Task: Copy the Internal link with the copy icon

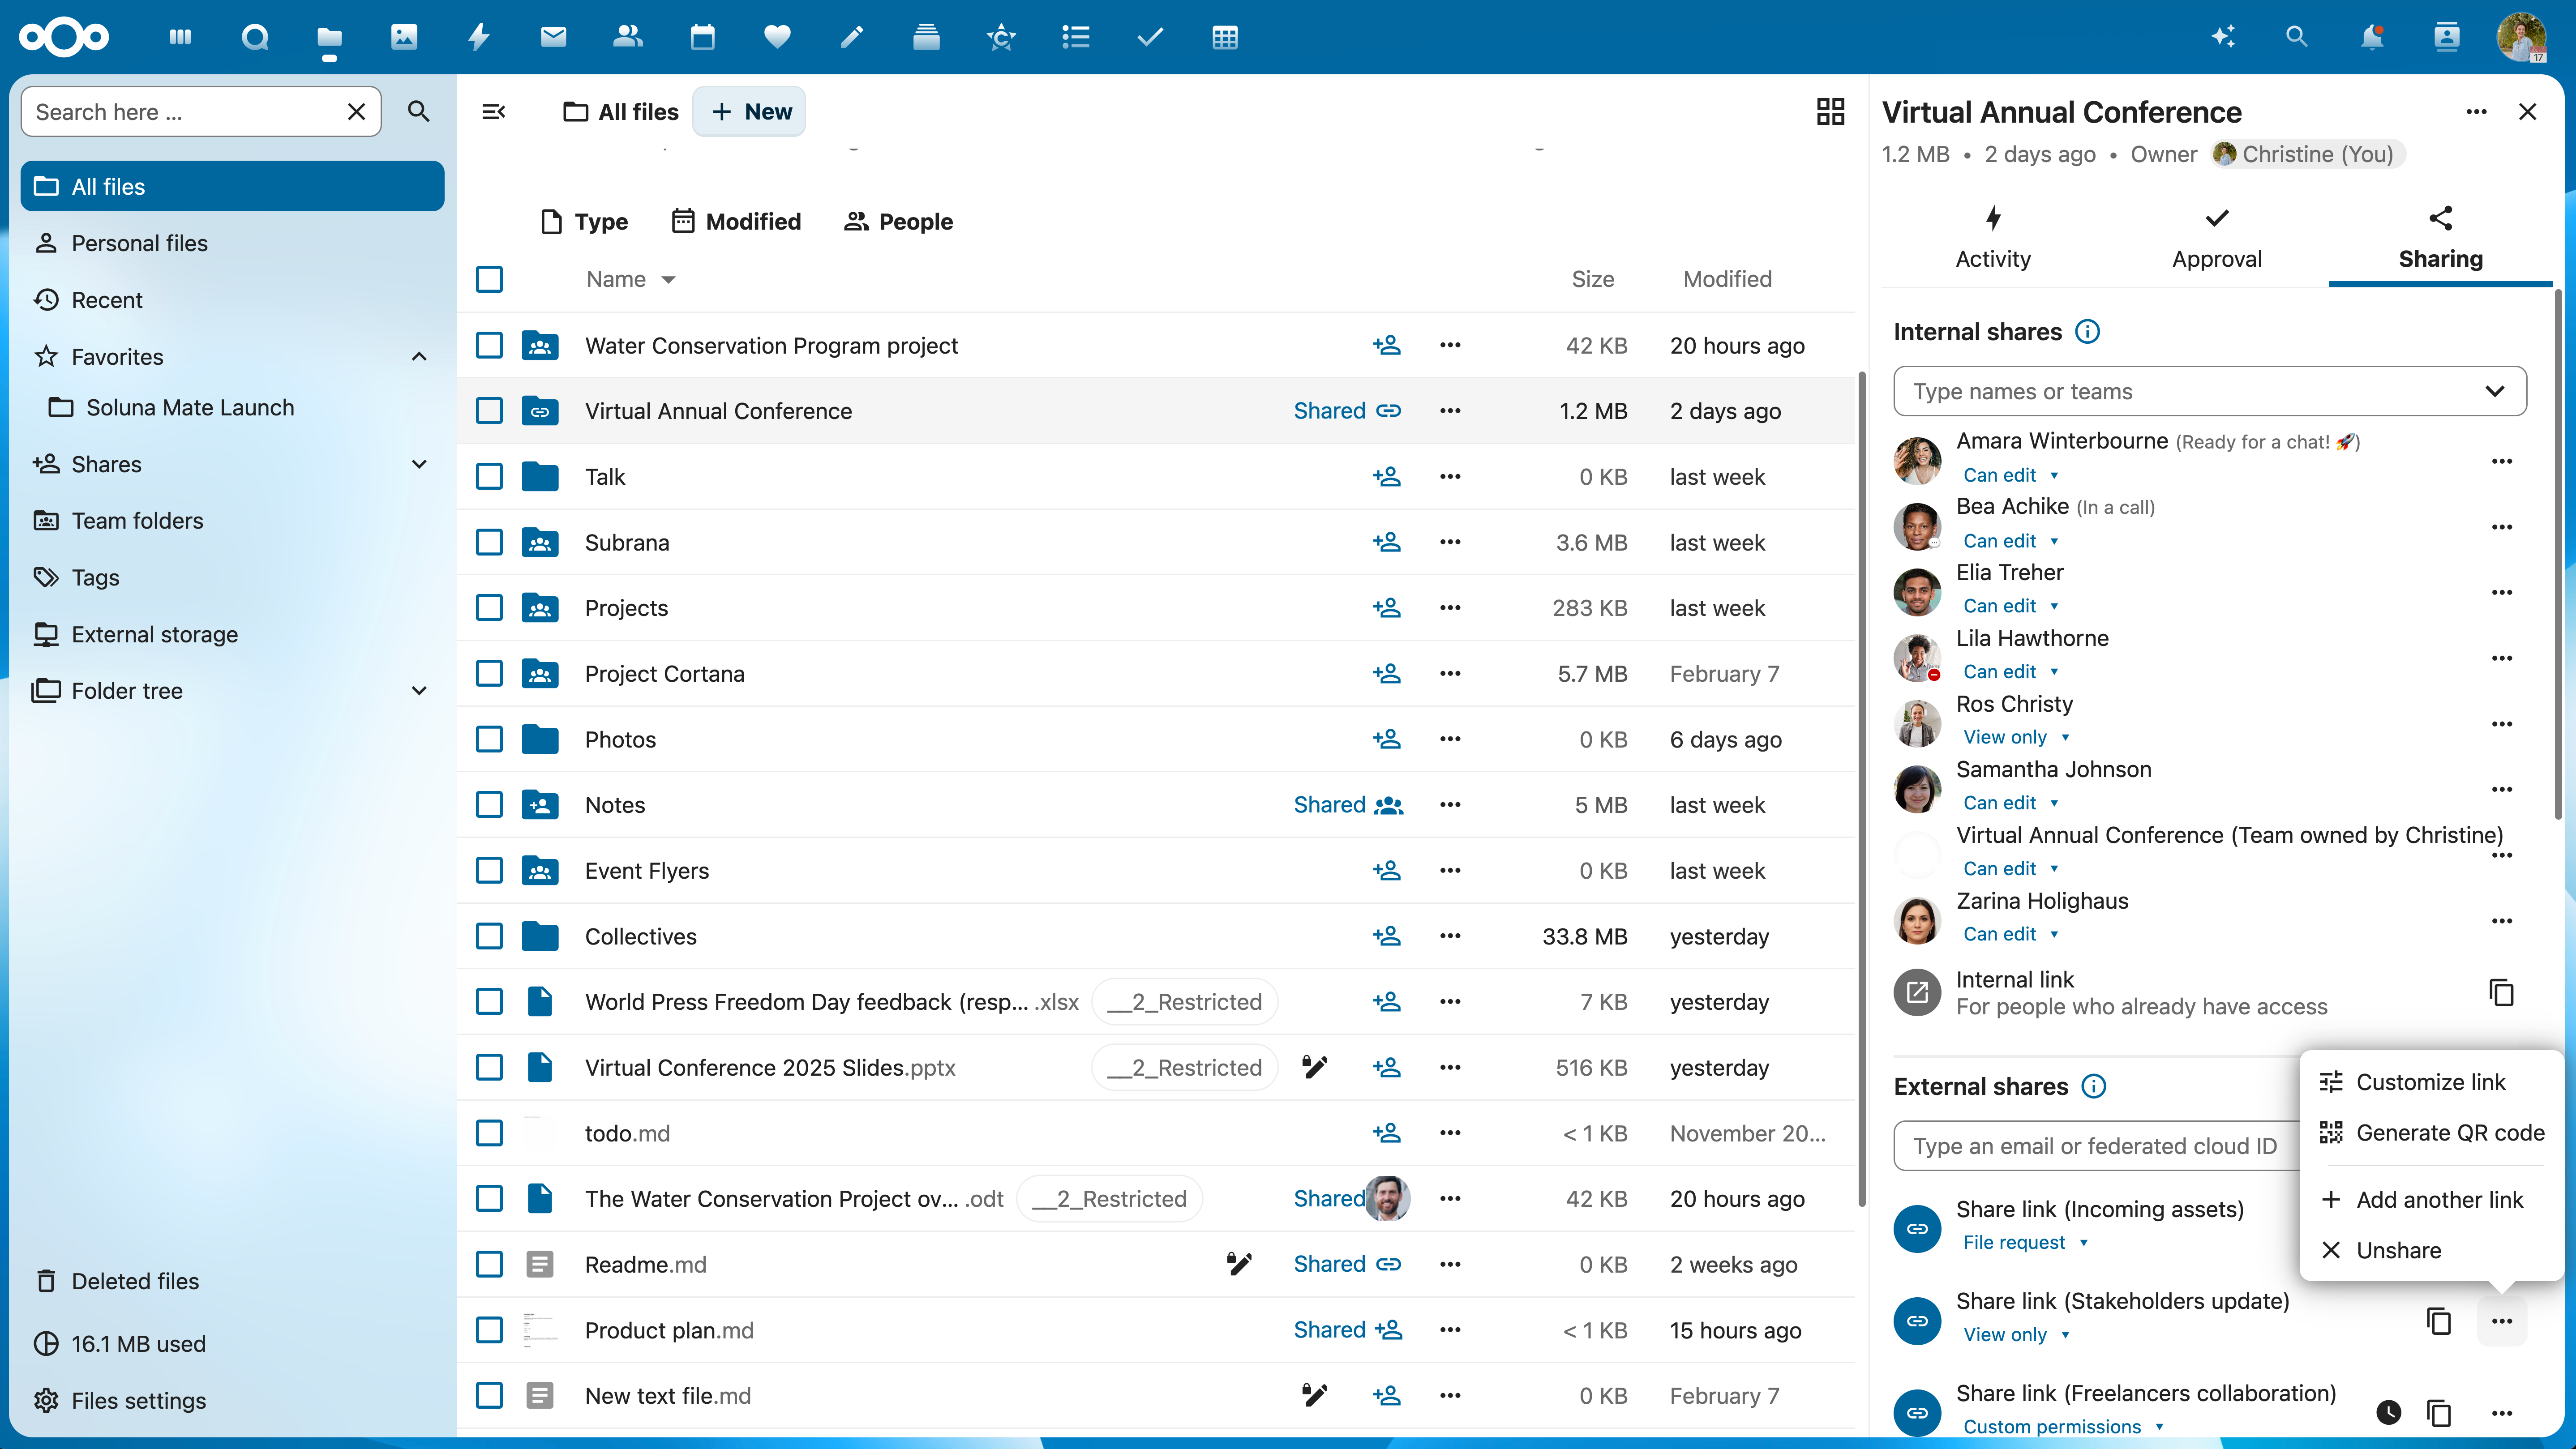Action: 2501,992
